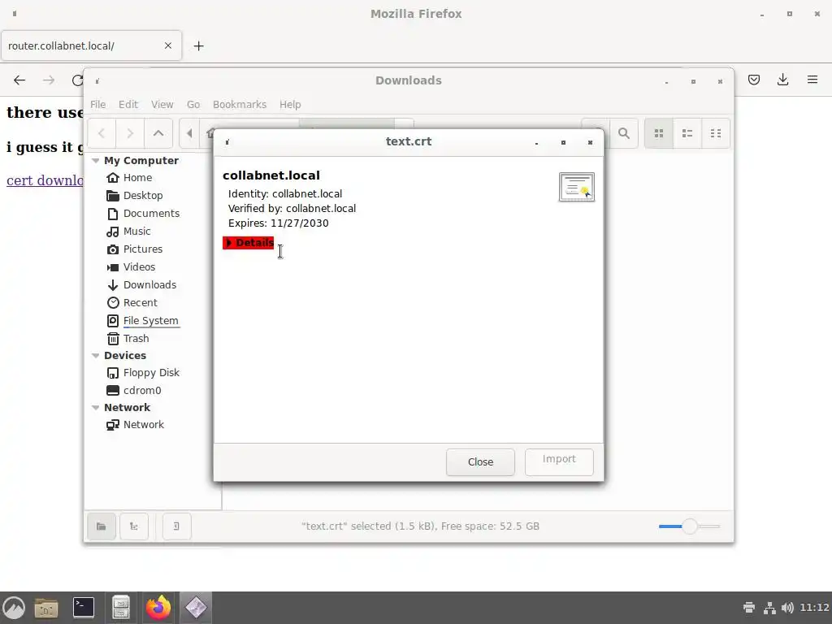Open the Go menu in the Downloads window
The width and height of the screenshot is (832, 624).
click(x=193, y=105)
